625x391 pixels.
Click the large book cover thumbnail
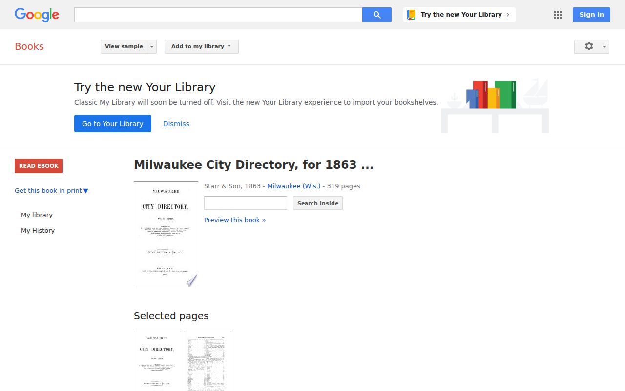(x=166, y=235)
